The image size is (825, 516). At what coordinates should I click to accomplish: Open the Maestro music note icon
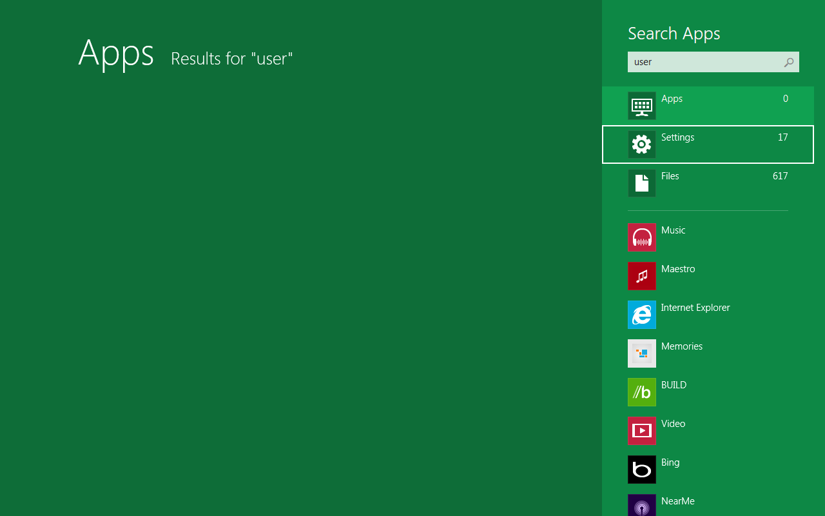tap(642, 276)
